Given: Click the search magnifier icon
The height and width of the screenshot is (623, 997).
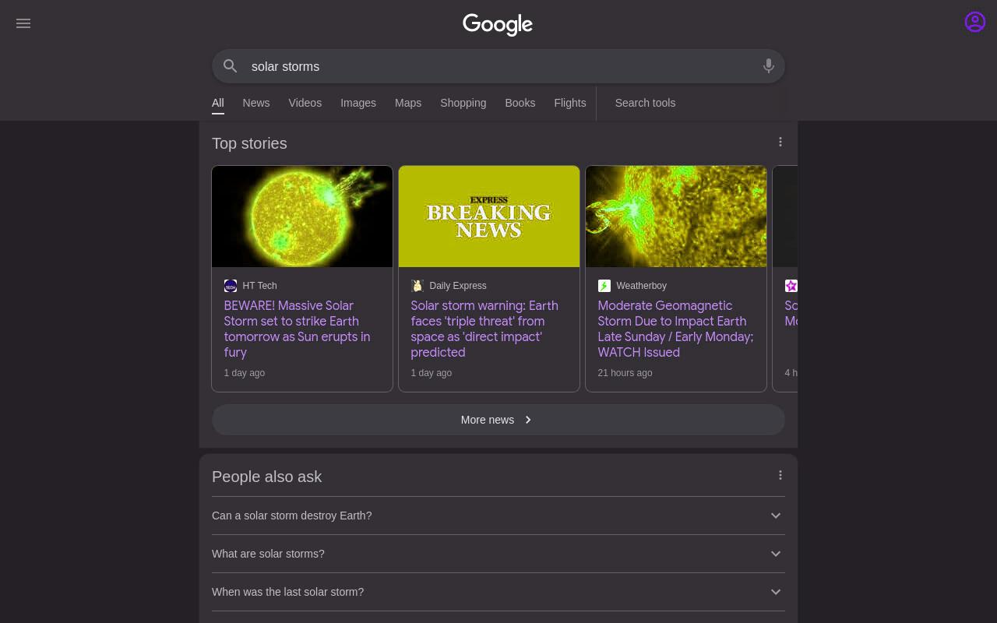Looking at the screenshot, I should click(x=231, y=66).
